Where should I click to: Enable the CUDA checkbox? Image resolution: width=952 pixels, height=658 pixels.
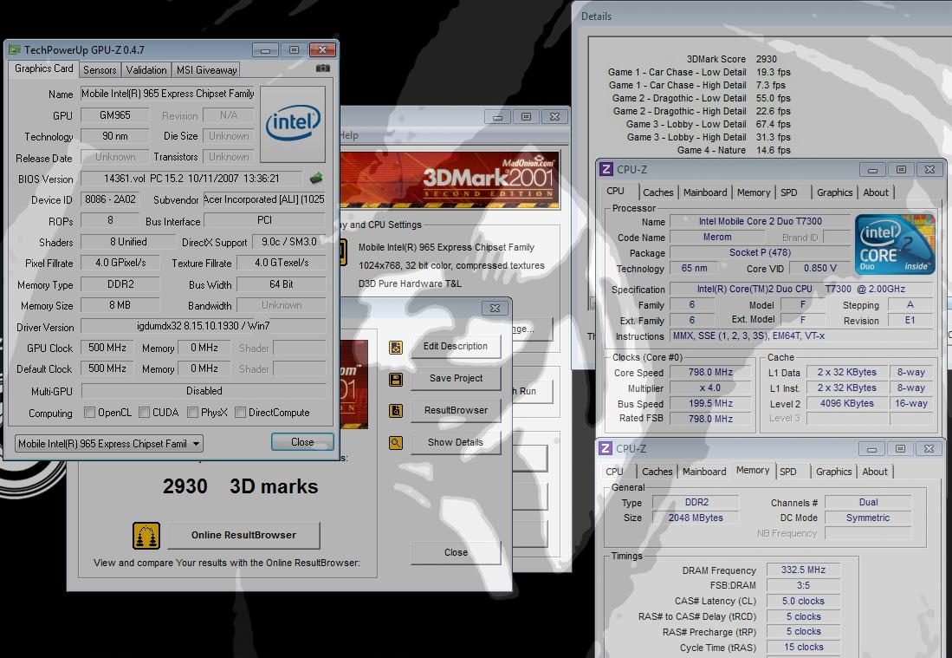tap(145, 413)
